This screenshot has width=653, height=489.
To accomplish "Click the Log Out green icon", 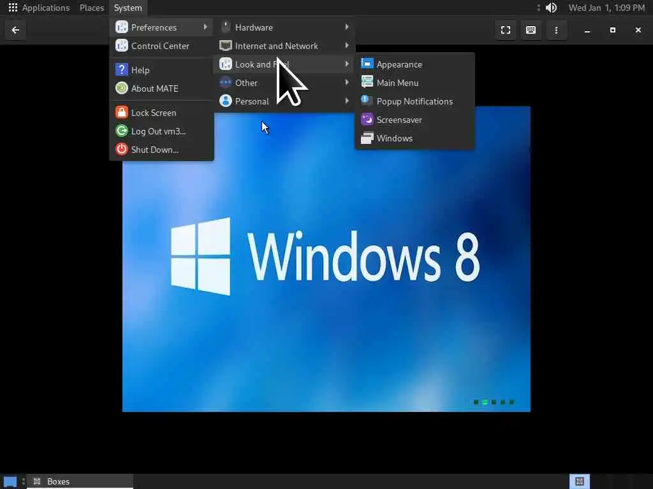I will (122, 131).
